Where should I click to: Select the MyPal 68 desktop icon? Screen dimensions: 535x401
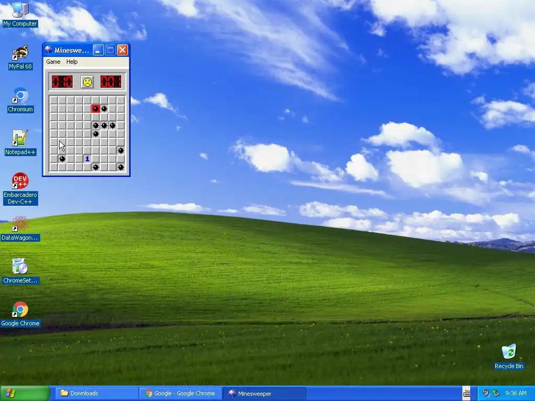click(x=20, y=57)
